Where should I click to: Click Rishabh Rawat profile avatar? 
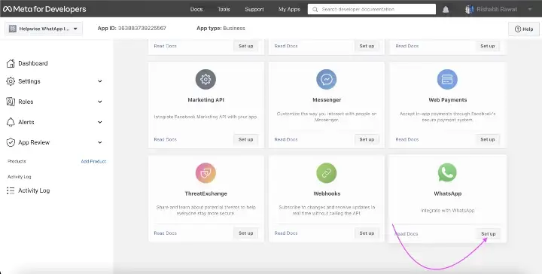tap(469, 9)
